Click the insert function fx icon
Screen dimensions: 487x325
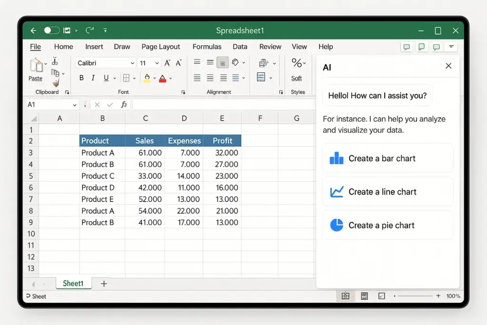click(124, 105)
